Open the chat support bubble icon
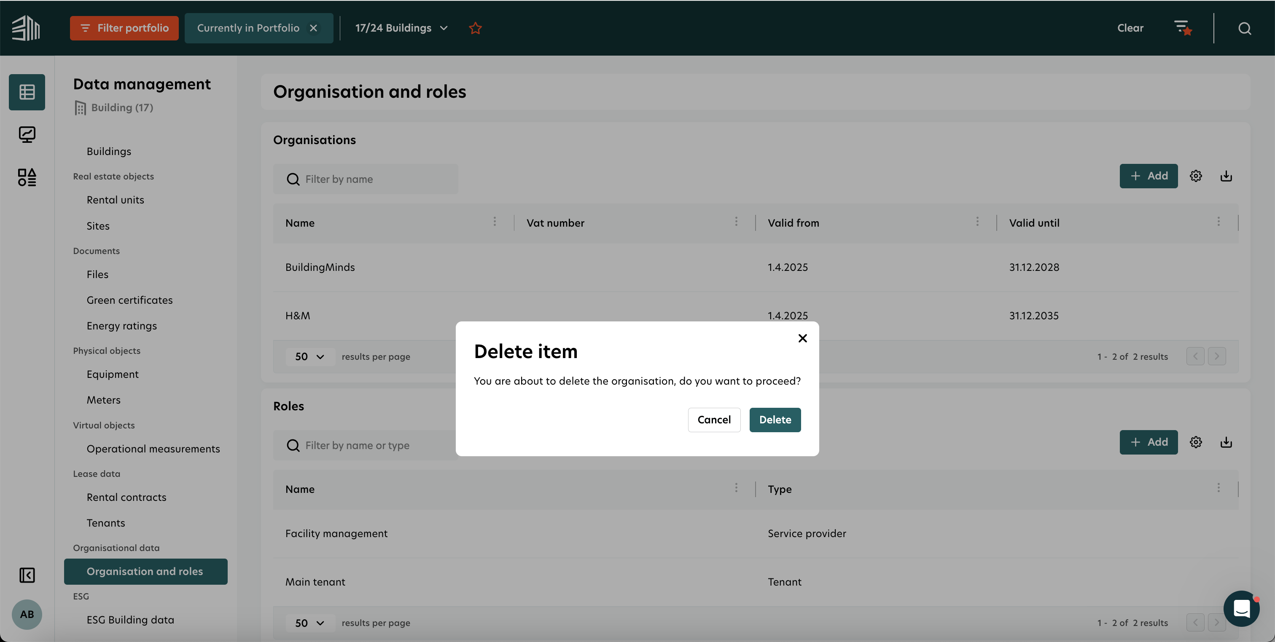 tap(1241, 608)
